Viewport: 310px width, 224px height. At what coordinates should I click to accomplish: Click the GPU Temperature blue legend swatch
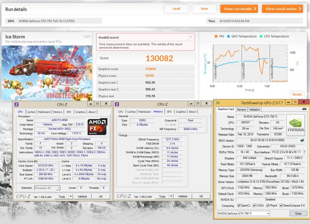pyautogui.click(x=228, y=36)
